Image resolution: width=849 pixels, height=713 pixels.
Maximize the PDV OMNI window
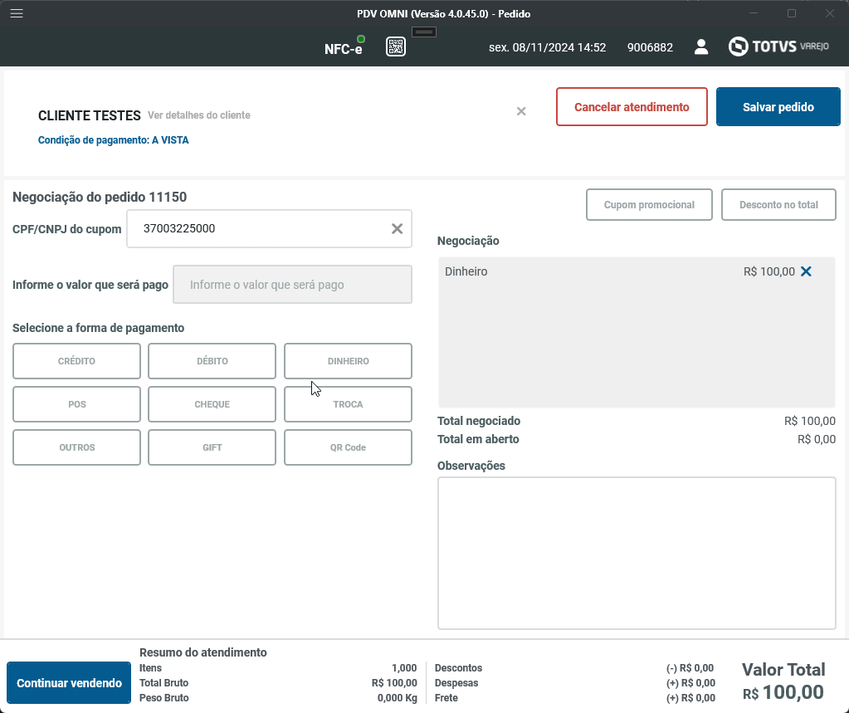(x=792, y=13)
